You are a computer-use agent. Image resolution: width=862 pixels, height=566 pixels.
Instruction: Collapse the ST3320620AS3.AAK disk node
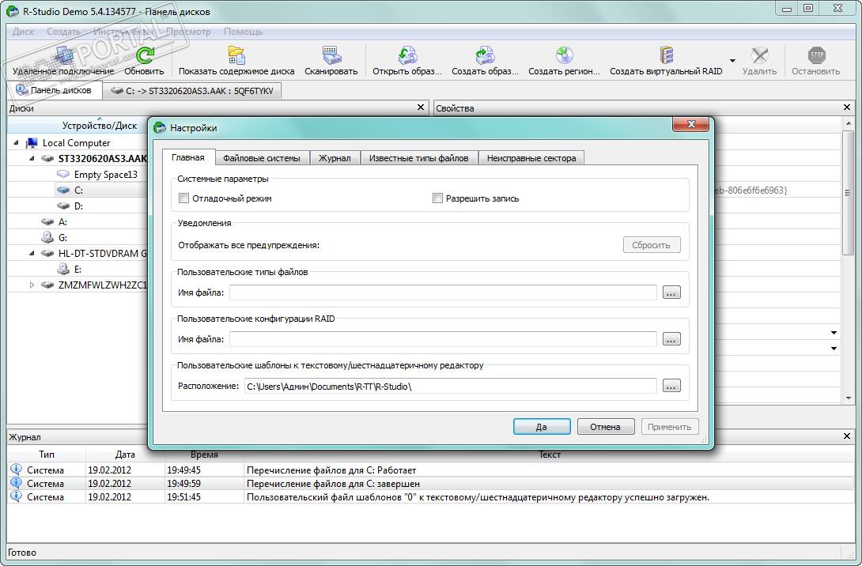32,159
